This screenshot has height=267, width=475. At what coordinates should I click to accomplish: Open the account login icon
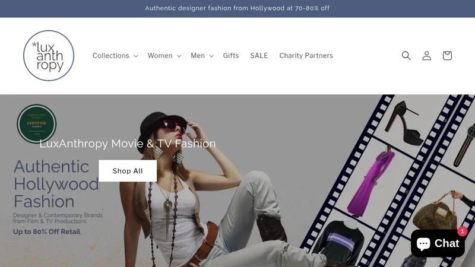click(x=426, y=56)
